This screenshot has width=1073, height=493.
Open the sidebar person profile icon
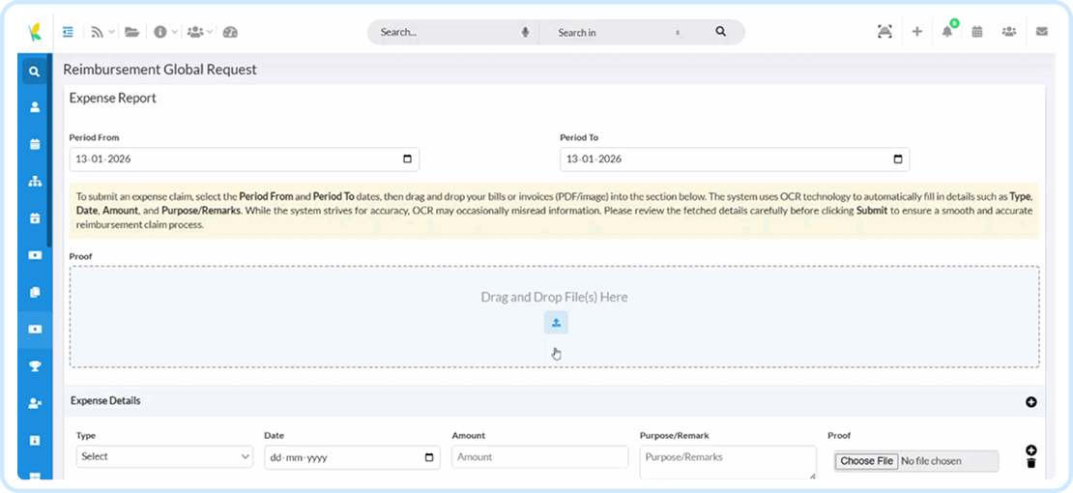[35, 107]
